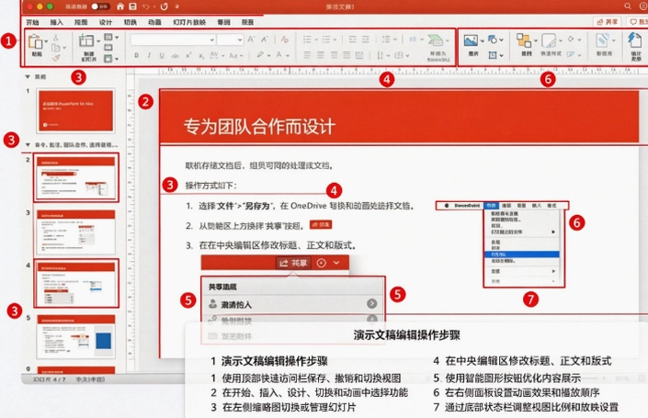The height and width of the screenshot is (418, 648).
Task: Undo with title bar arrow
Action: click(x=146, y=6)
